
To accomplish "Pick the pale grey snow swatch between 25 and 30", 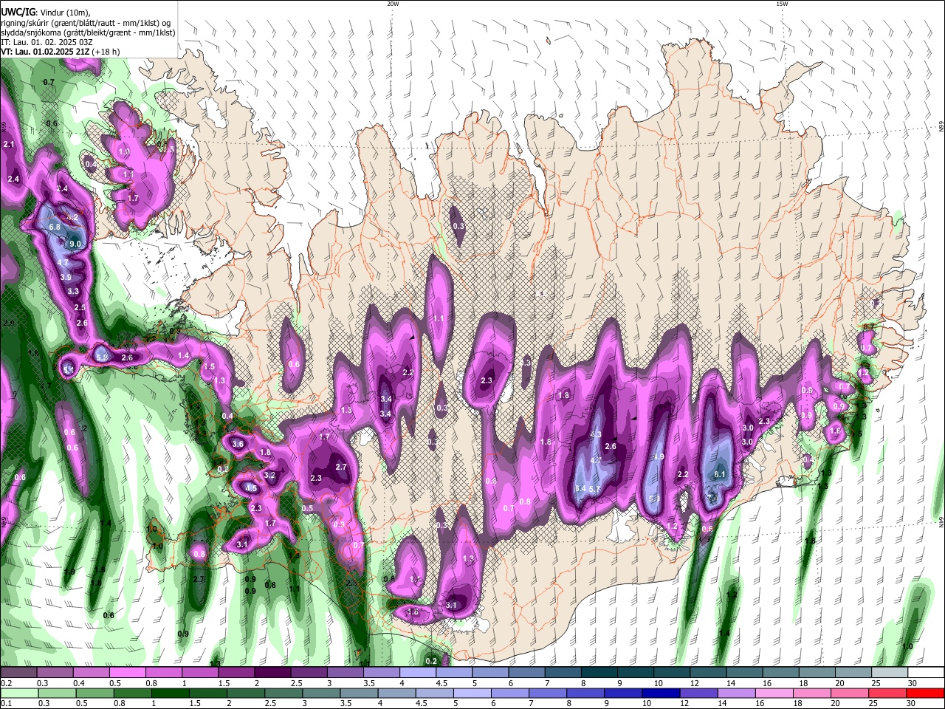I will (x=889, y=673).
